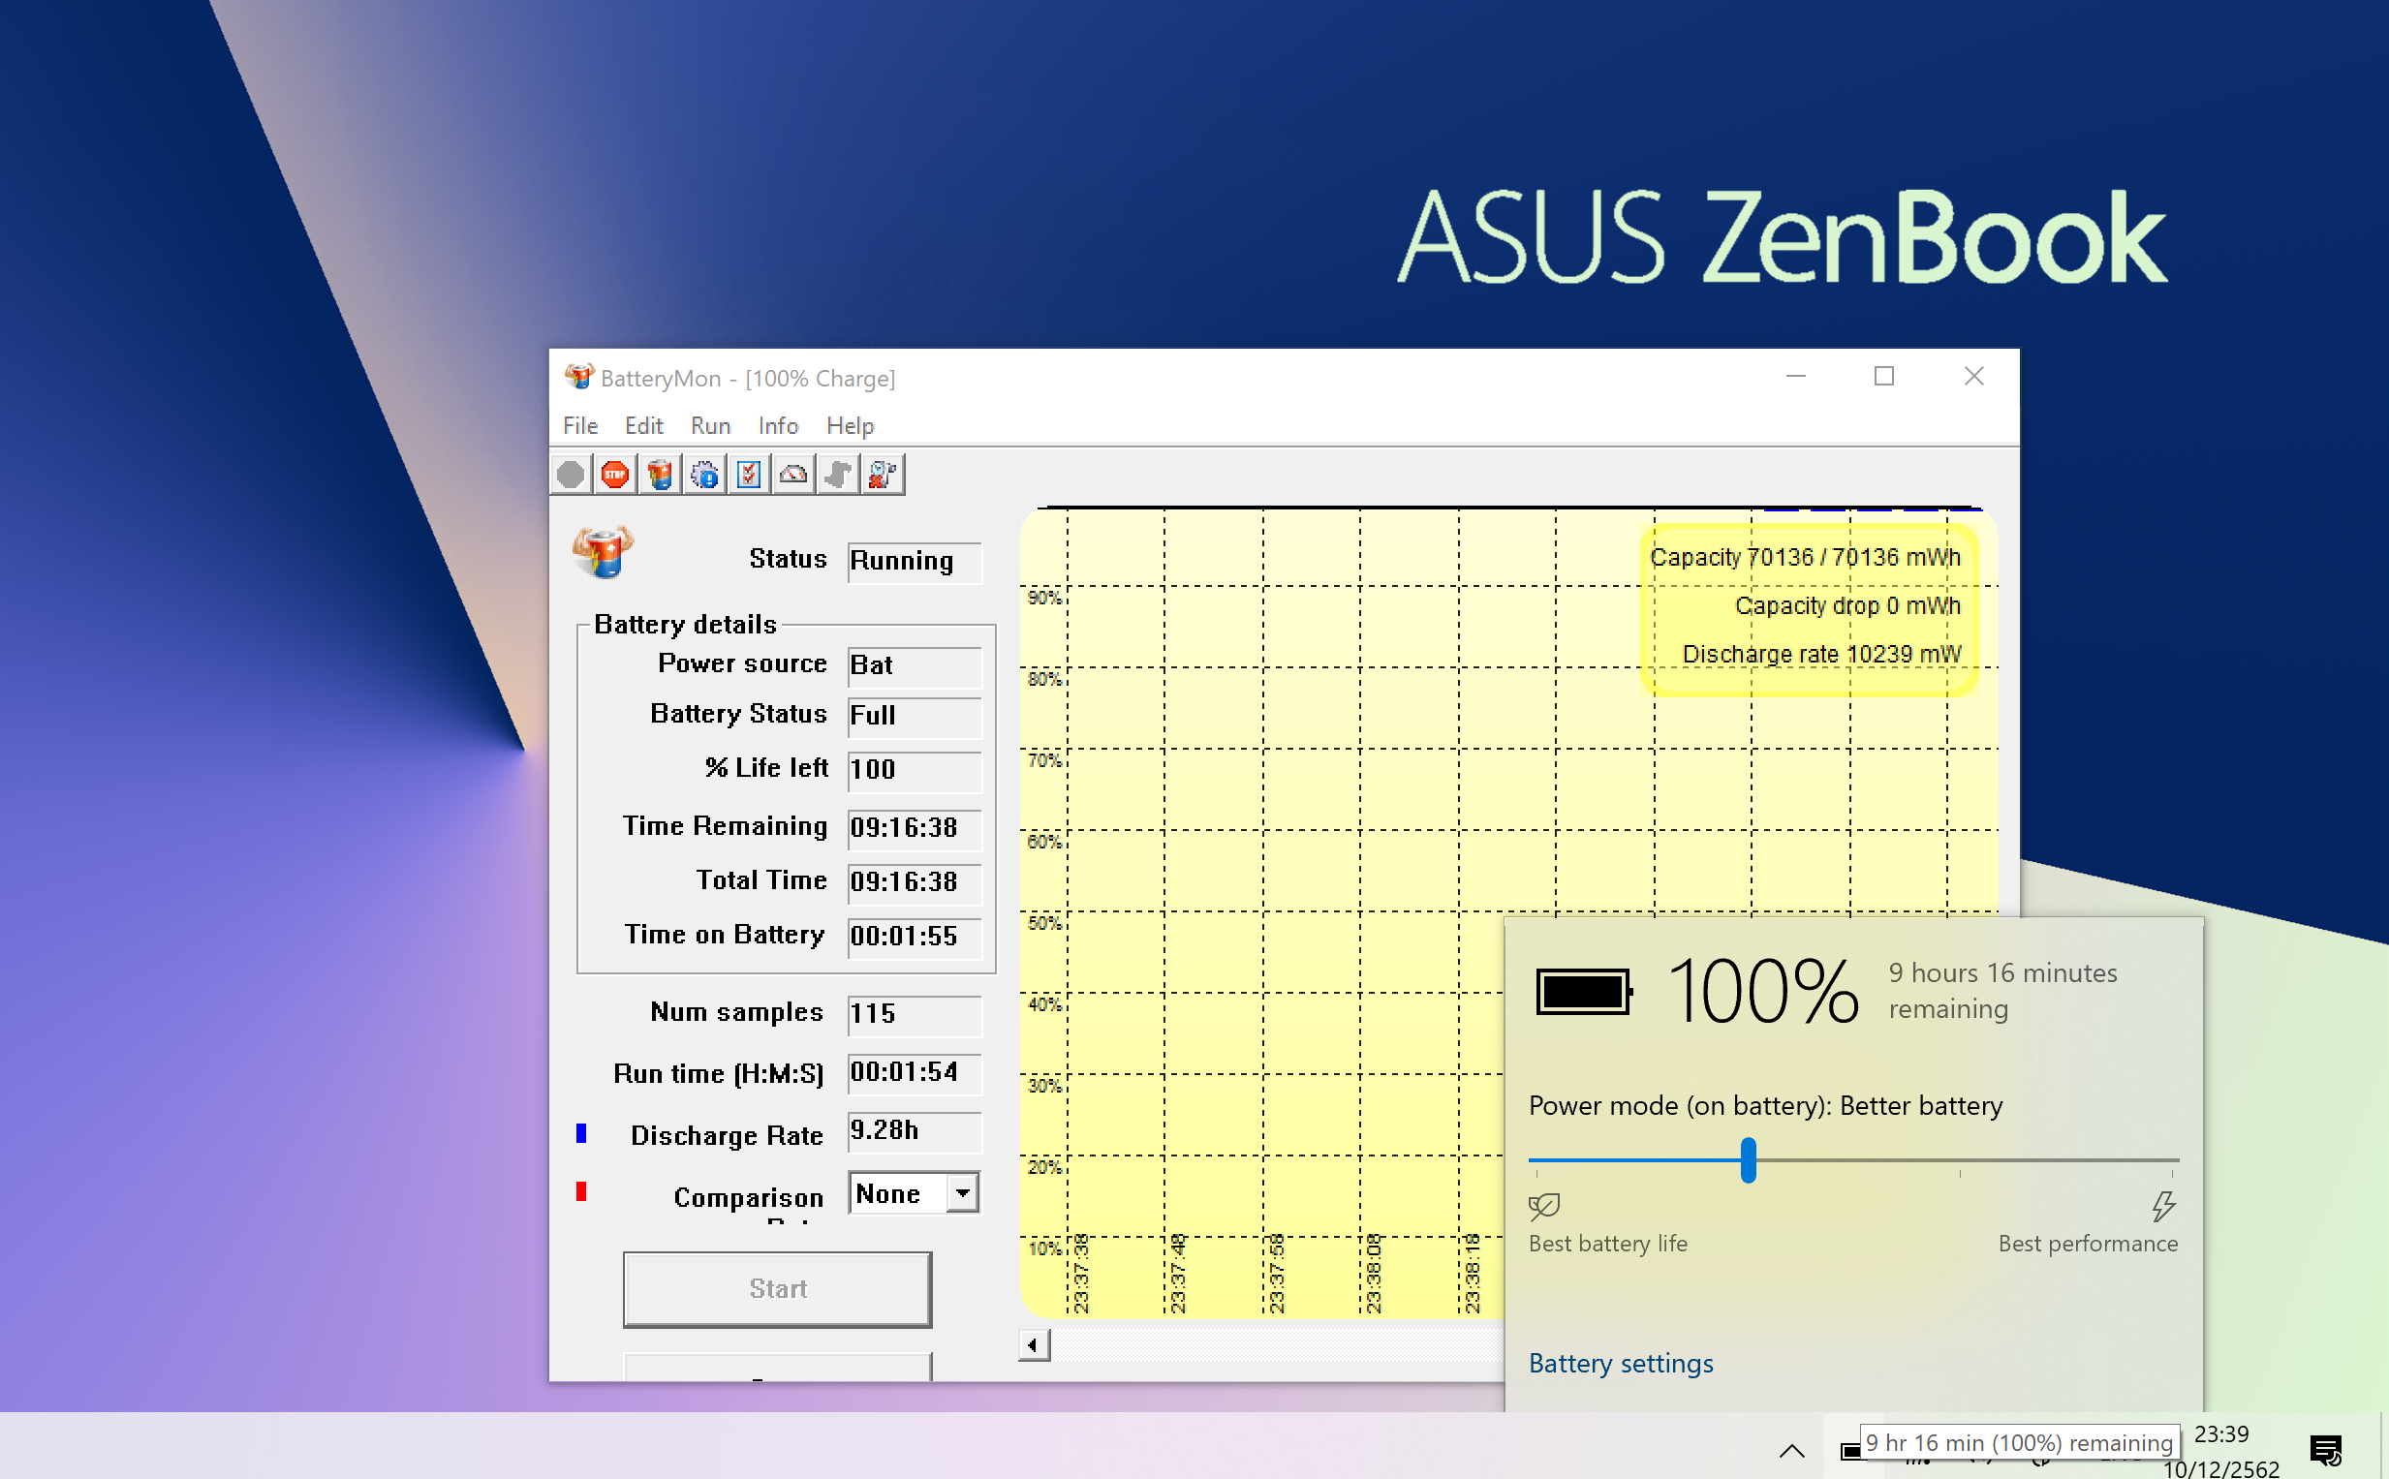Click the Capacity 70136 / 70136 mWh text
Screen dimensions: 2389x1479
point(1805,558)
